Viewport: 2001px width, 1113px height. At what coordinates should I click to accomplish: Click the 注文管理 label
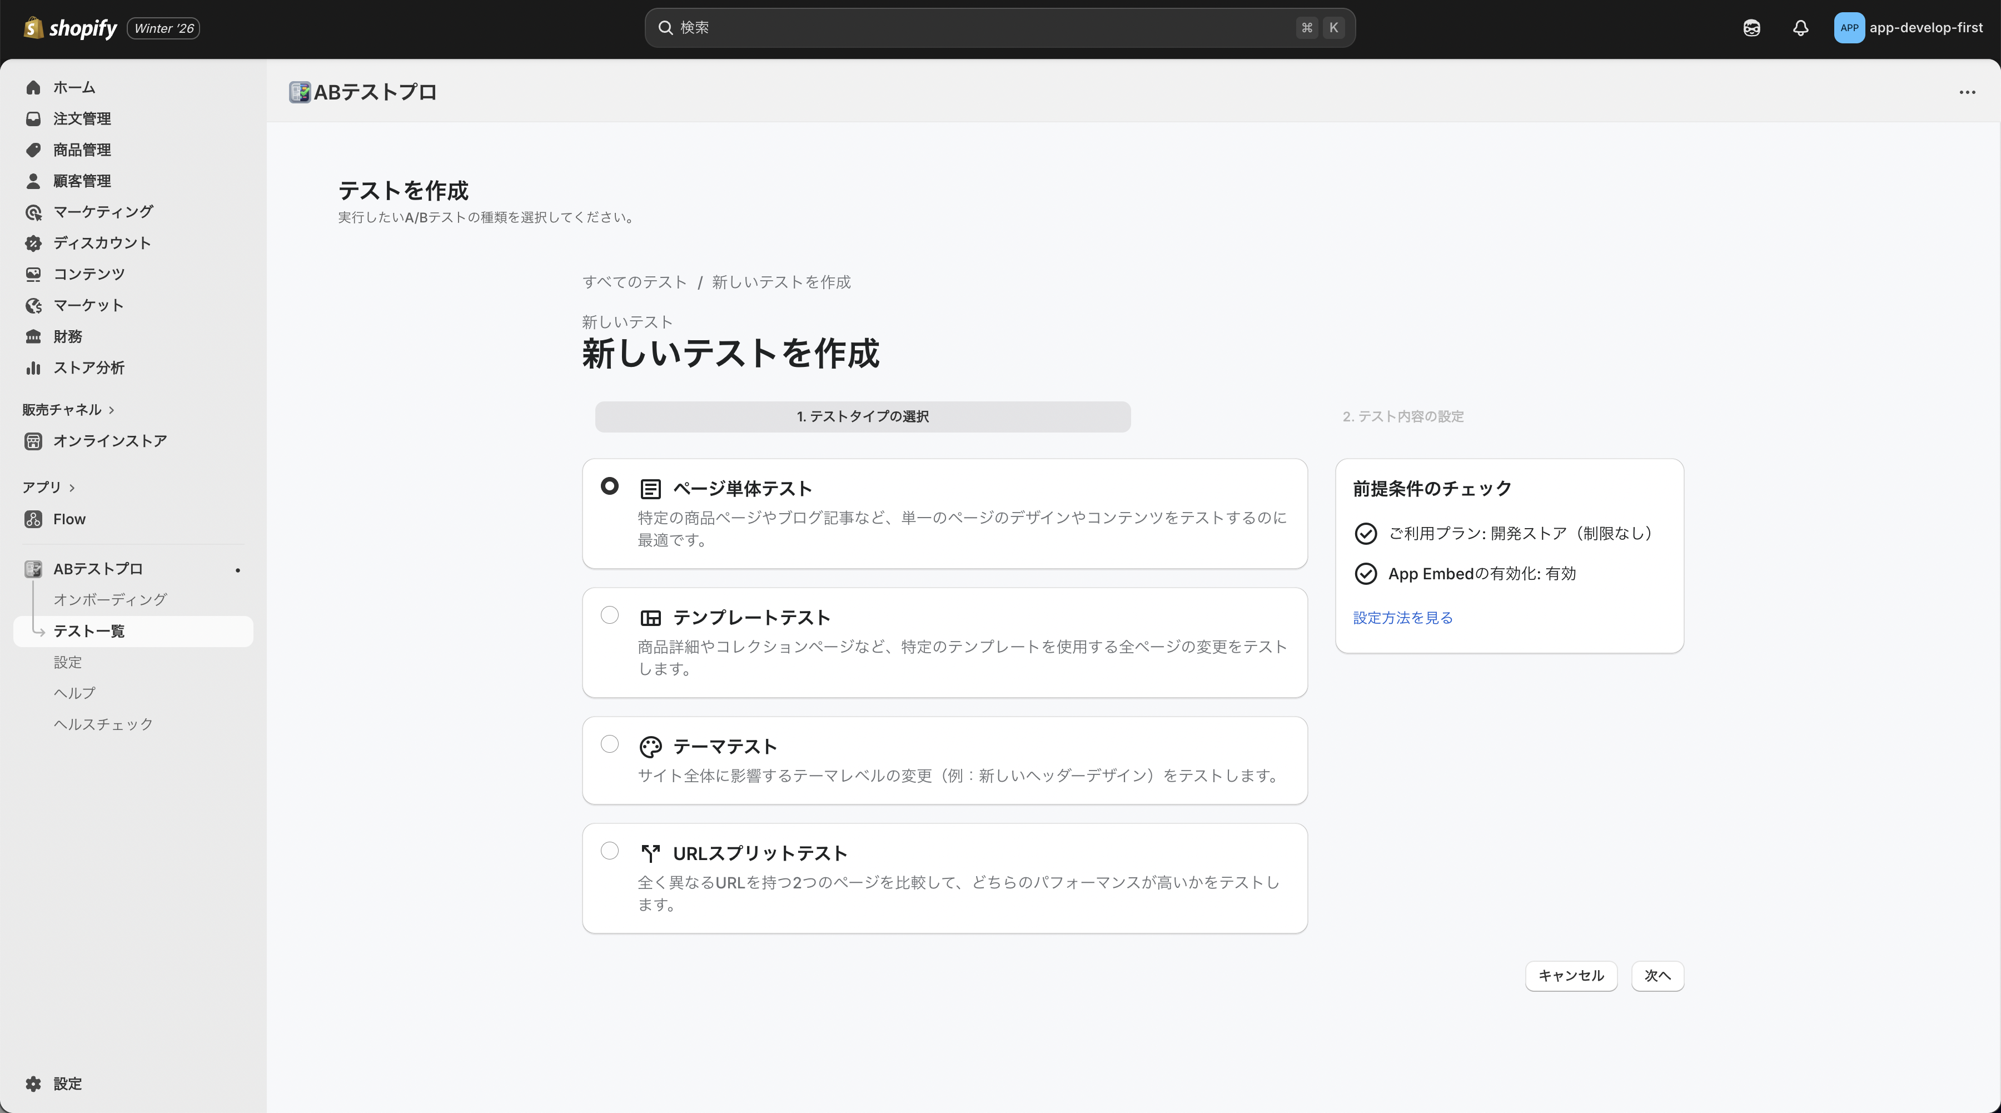pos(82,119)
